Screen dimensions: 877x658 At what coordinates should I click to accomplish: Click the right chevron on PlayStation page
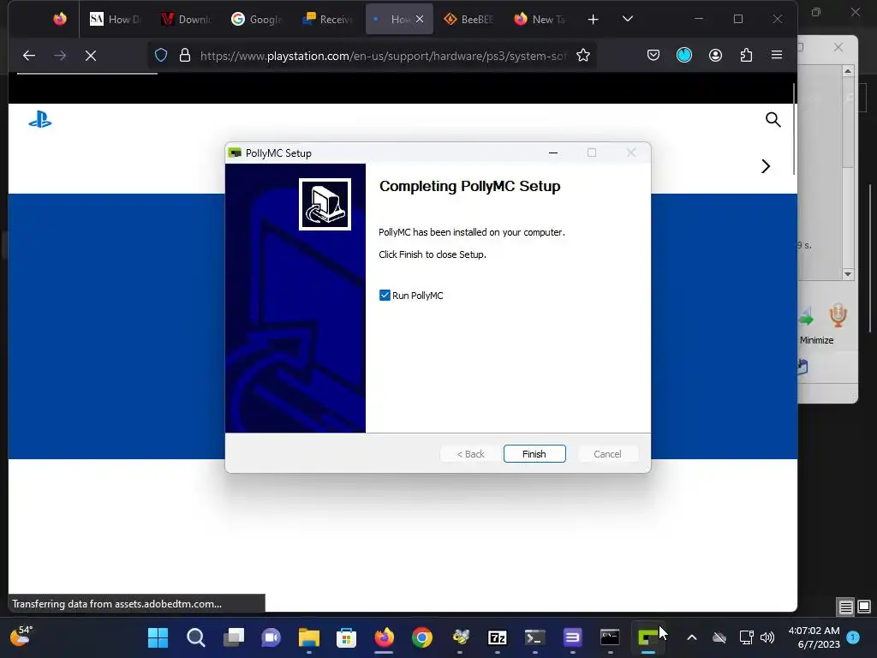(x=766, y=166)
